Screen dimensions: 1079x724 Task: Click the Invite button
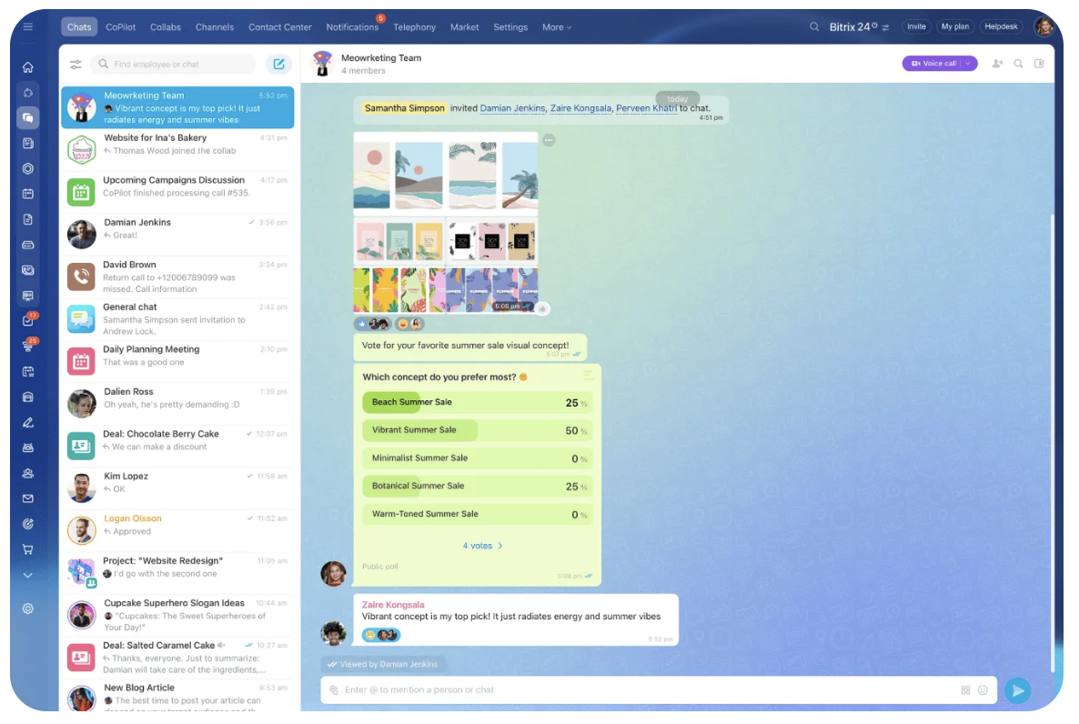coord(916,27)
